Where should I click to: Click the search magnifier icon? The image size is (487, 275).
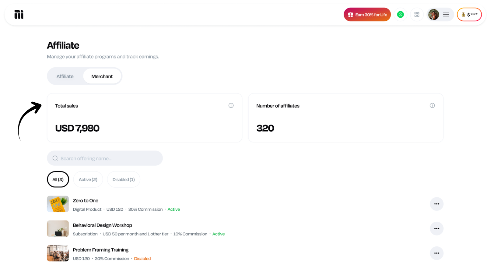pos(55,158)
